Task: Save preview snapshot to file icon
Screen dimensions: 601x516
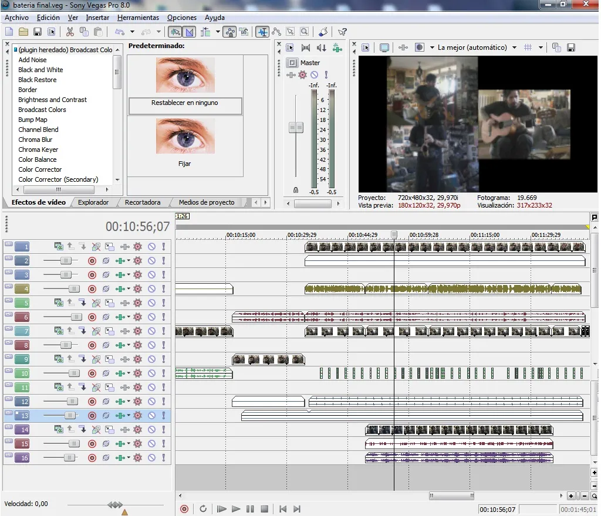Action: coord(570,47)
